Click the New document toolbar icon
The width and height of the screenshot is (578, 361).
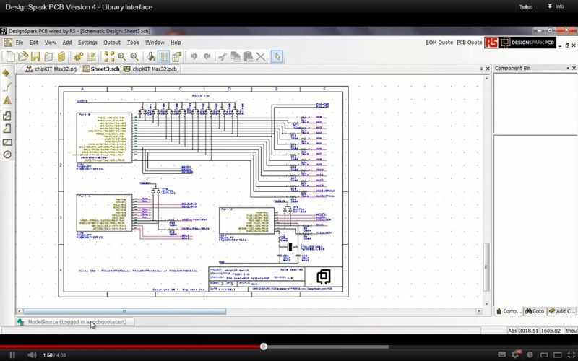click(x=9, y=56)
